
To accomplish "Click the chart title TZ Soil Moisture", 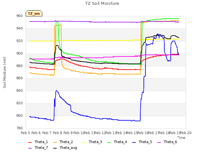I will (102, 4).
